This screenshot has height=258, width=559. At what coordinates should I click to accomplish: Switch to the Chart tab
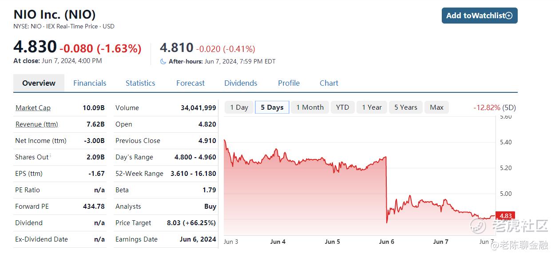(329, 83)
